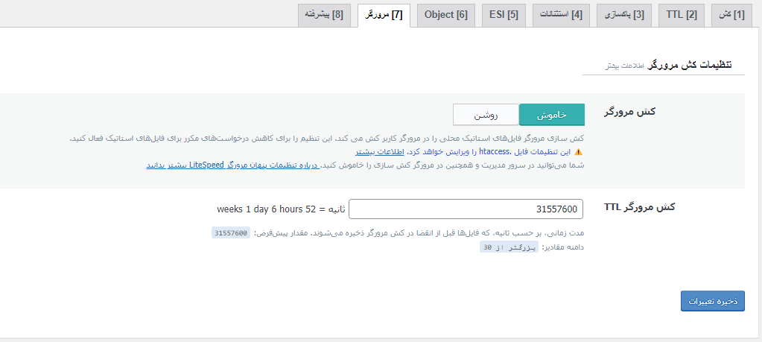
Task: Click the بزرگتر از 30 range badge
Action: point(509,247)
